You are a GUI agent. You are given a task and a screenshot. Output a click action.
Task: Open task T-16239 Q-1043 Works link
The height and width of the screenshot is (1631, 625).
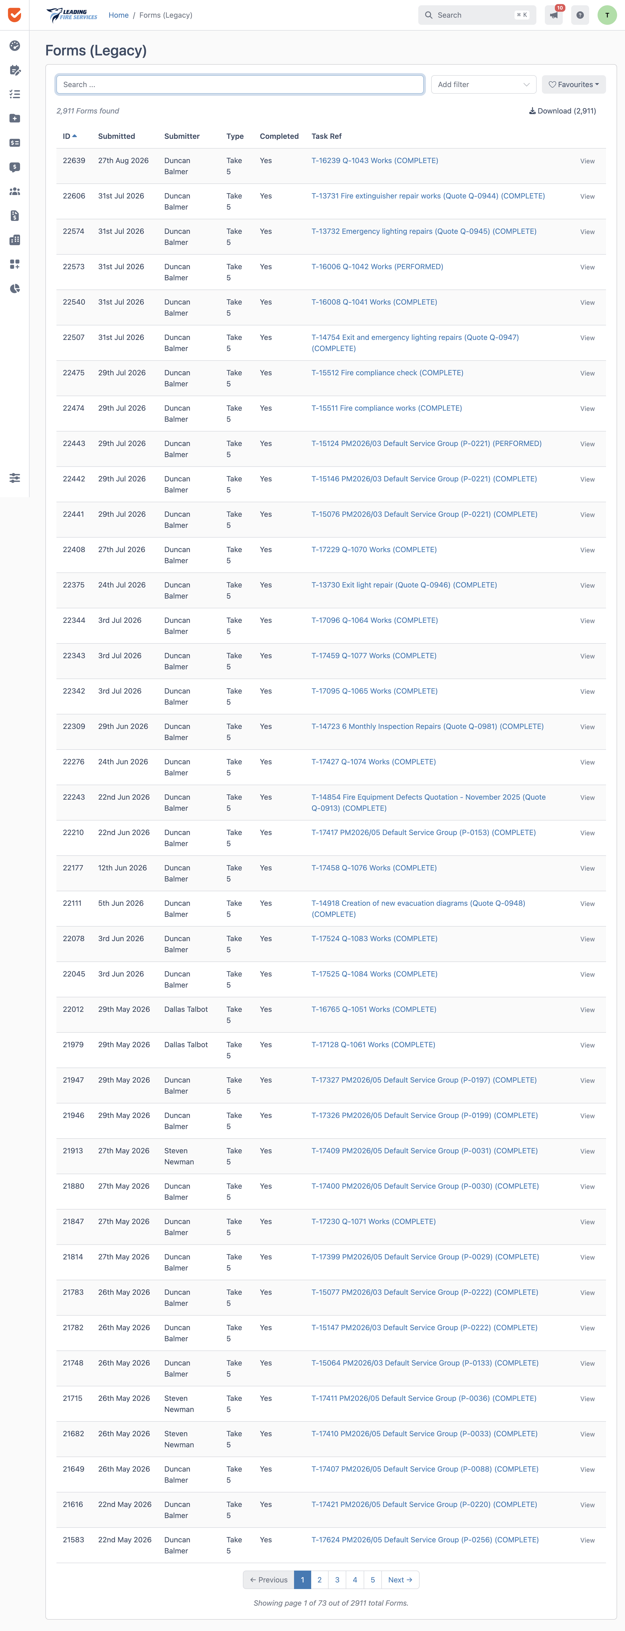point(374,161)
